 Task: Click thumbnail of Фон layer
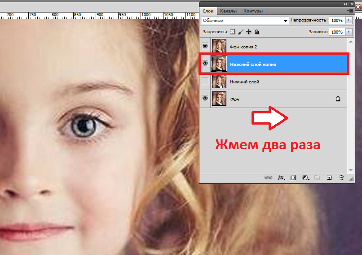click(x=219, y=99)
